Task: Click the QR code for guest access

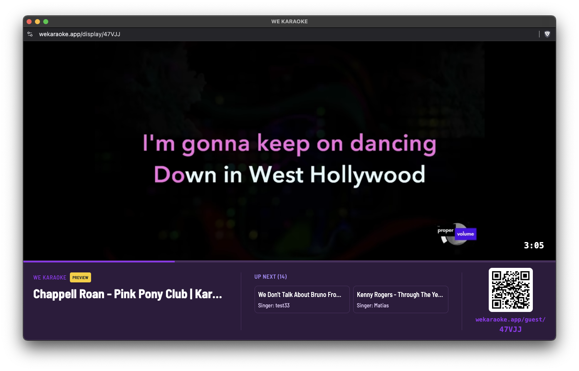Action: click(x=511, y=290)
